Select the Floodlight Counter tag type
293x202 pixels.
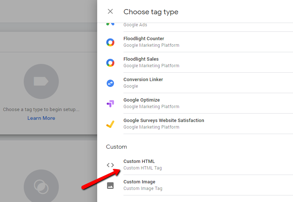tap(195, 42)
